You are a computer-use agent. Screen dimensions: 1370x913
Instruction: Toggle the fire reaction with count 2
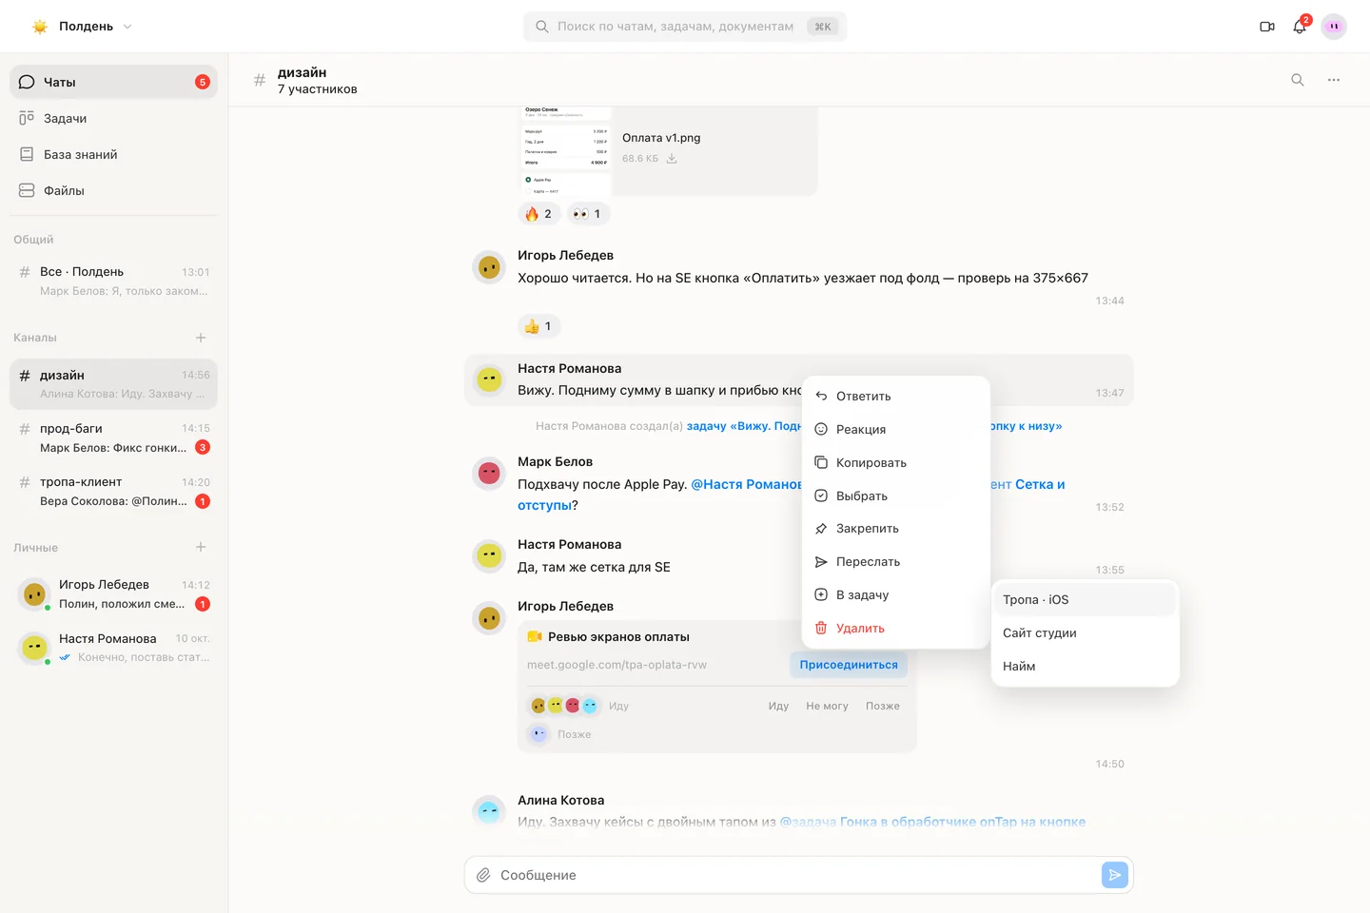click(x=539, y=214)
